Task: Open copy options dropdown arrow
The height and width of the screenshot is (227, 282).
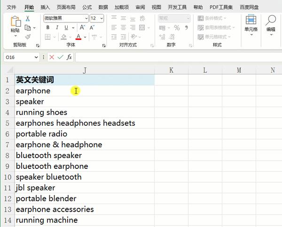Action: pos(34,28)
